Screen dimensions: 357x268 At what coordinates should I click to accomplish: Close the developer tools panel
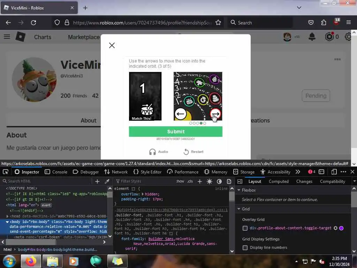(352, 172)
